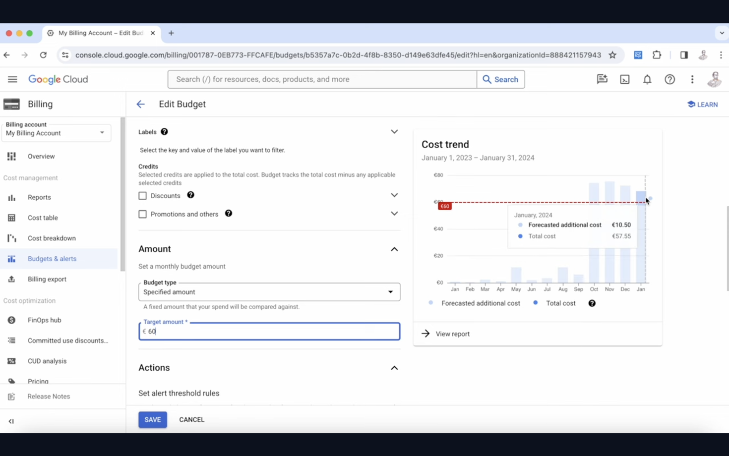Toggle the browser side panel icon
Screen dimensions: 729x456
pos(684,55)
